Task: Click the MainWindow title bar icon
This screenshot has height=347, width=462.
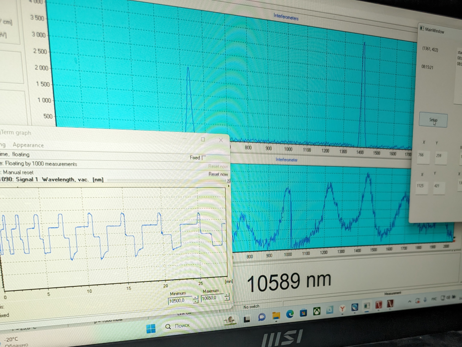Action: [x=422, y=28]
